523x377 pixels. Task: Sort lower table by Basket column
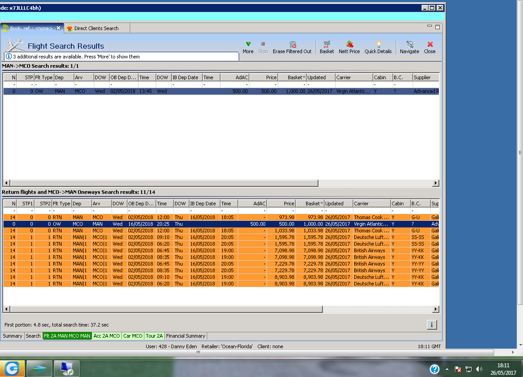310,204
